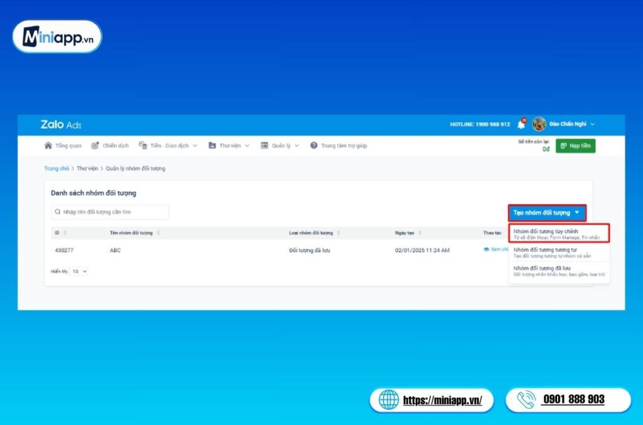Click the Thư viện folder icon

point(212,145)
